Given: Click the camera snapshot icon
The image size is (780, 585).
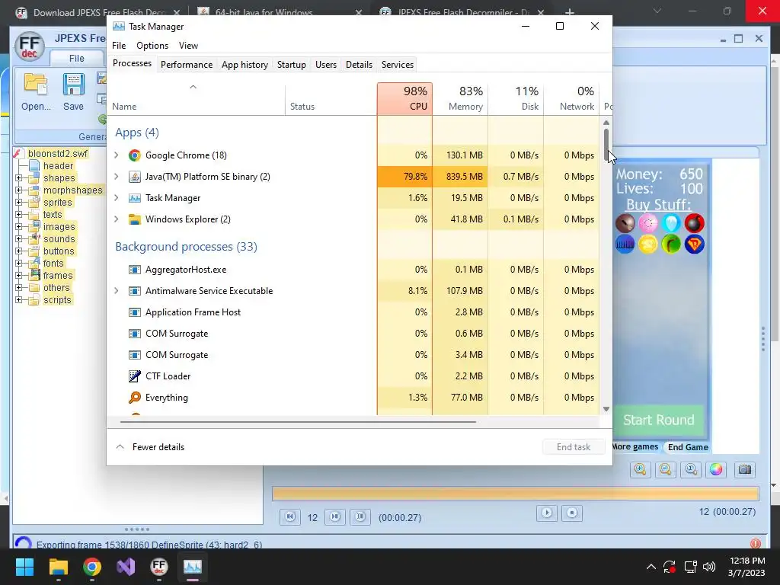Looking at the screenshot, I should tap(745, 469).
